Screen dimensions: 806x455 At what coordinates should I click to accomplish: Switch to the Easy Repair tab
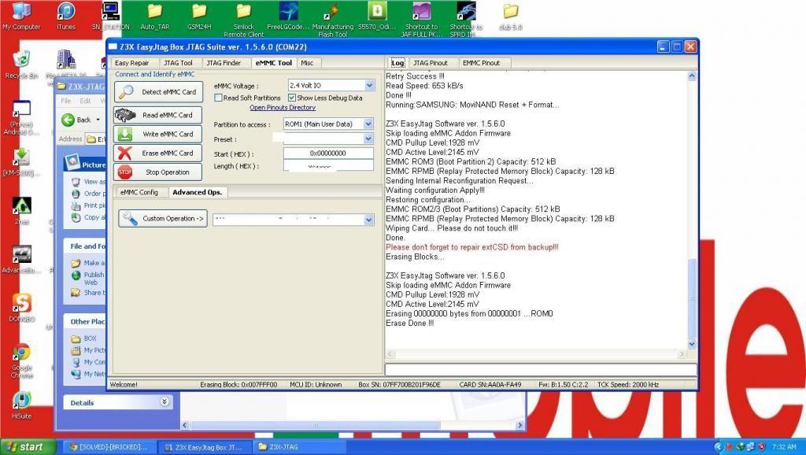tap(132, 63)
